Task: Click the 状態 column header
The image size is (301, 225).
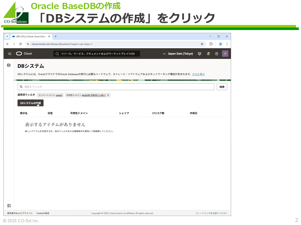Action: [50, 113]
